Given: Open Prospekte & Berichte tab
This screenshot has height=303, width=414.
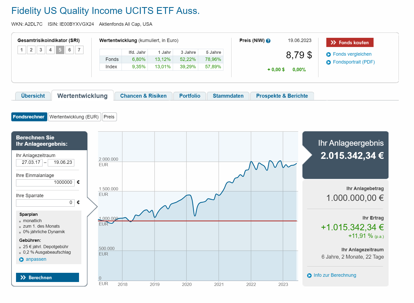Looking at the screenshot, I should (x=282, y=96).
